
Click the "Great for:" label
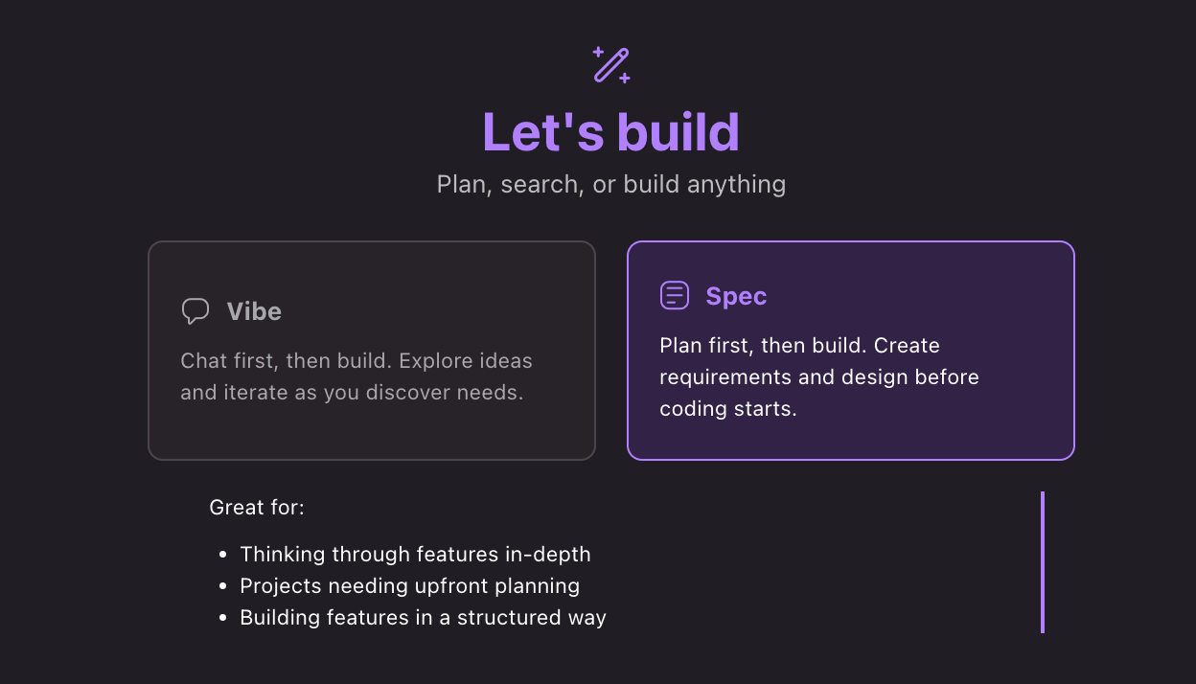pyautogui.click(x=257, y=507)
